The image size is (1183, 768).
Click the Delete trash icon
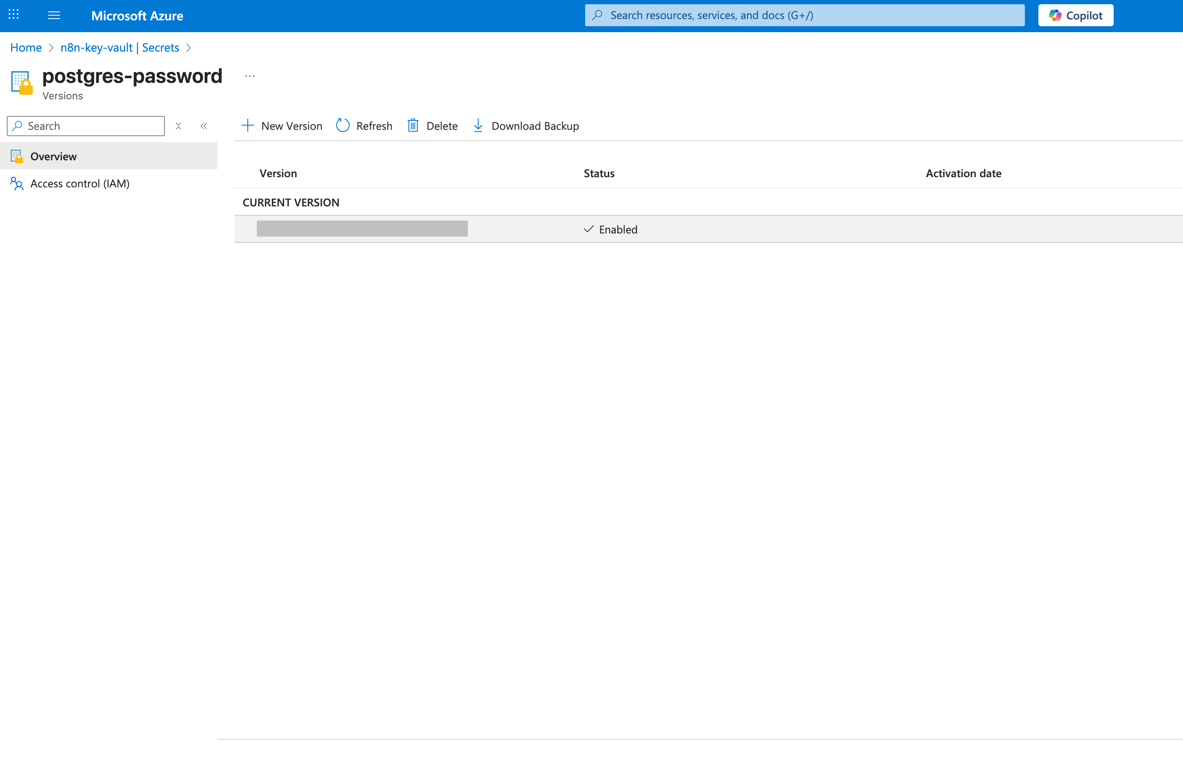pyautogui.click(x=413, y=125)
